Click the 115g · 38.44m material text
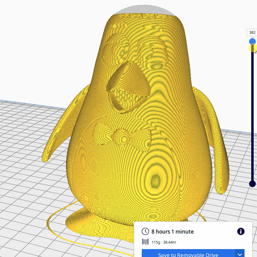The image size is (257, 257). click(x=164, y=242)
